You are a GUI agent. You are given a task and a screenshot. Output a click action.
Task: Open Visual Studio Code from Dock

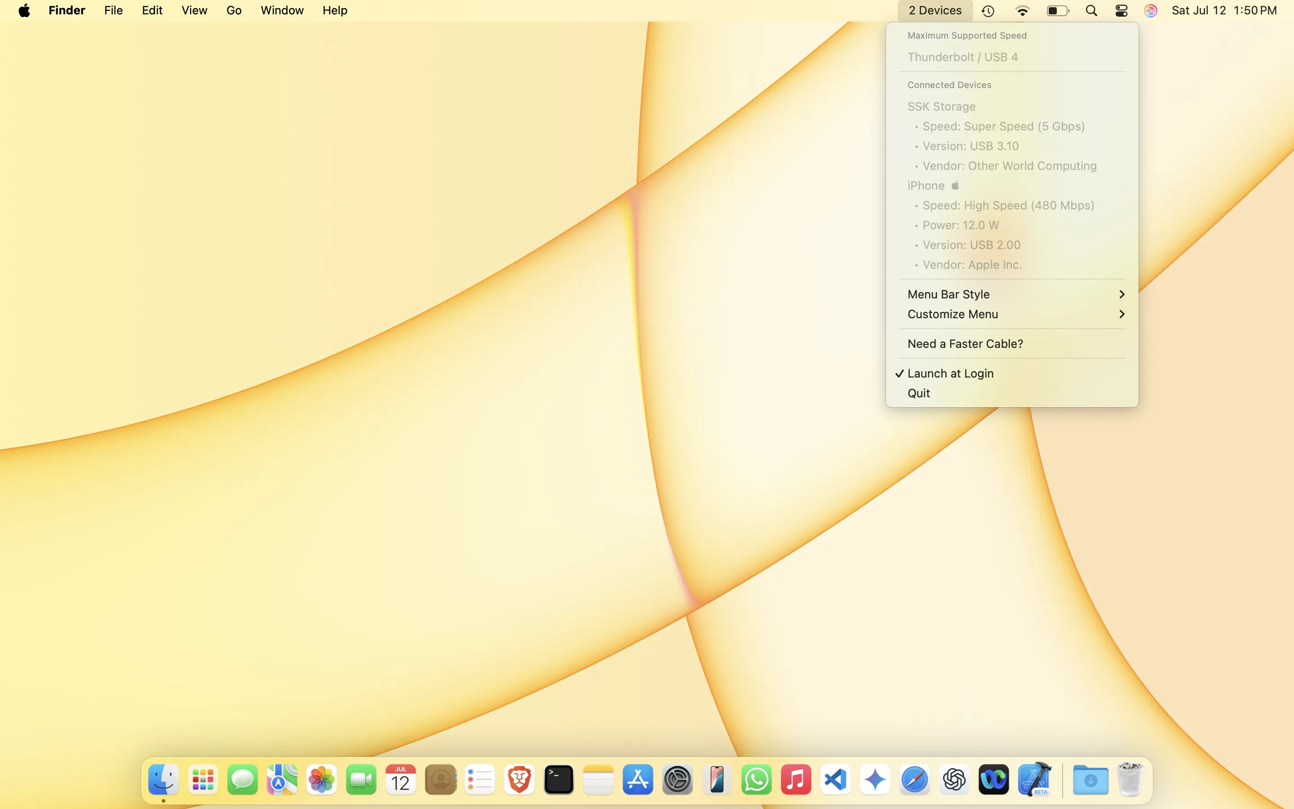(x=835, y=780)
